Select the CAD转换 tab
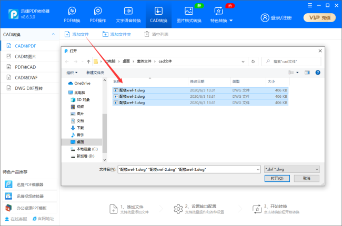This screenshot has height=226, width=342. click(x=158, y=15)
